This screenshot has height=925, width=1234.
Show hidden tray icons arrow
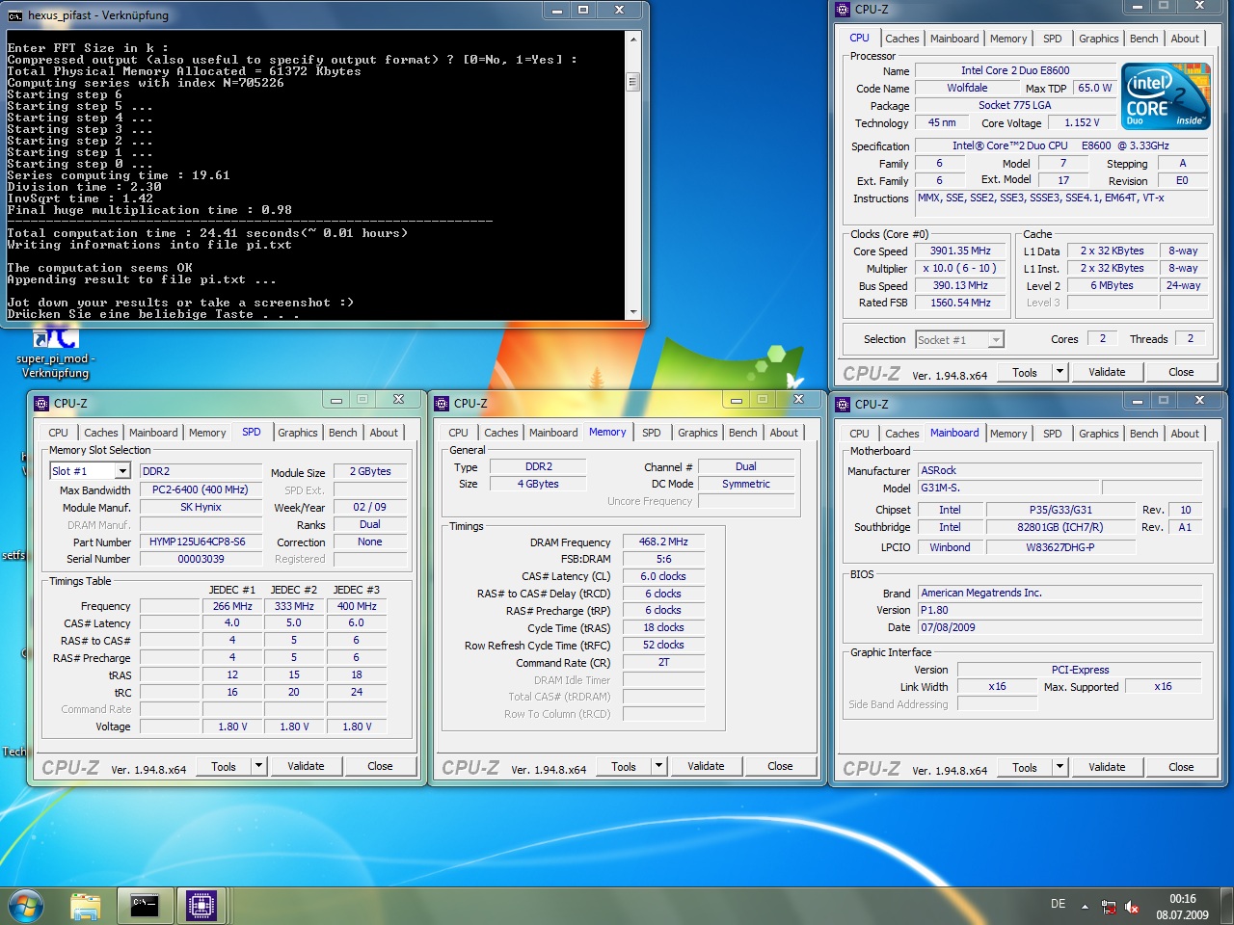coord(1085,907)
